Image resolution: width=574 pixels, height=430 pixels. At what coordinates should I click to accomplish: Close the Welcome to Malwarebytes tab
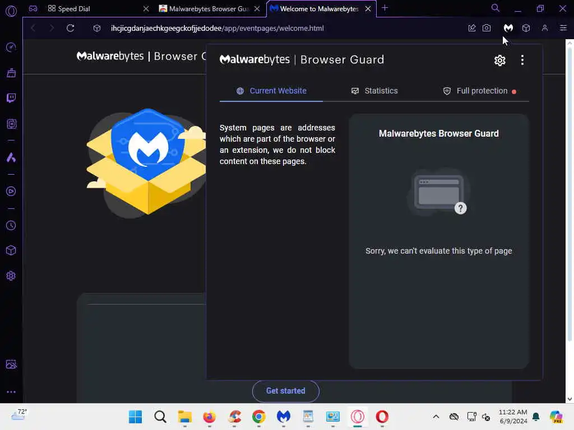[368, 8]
